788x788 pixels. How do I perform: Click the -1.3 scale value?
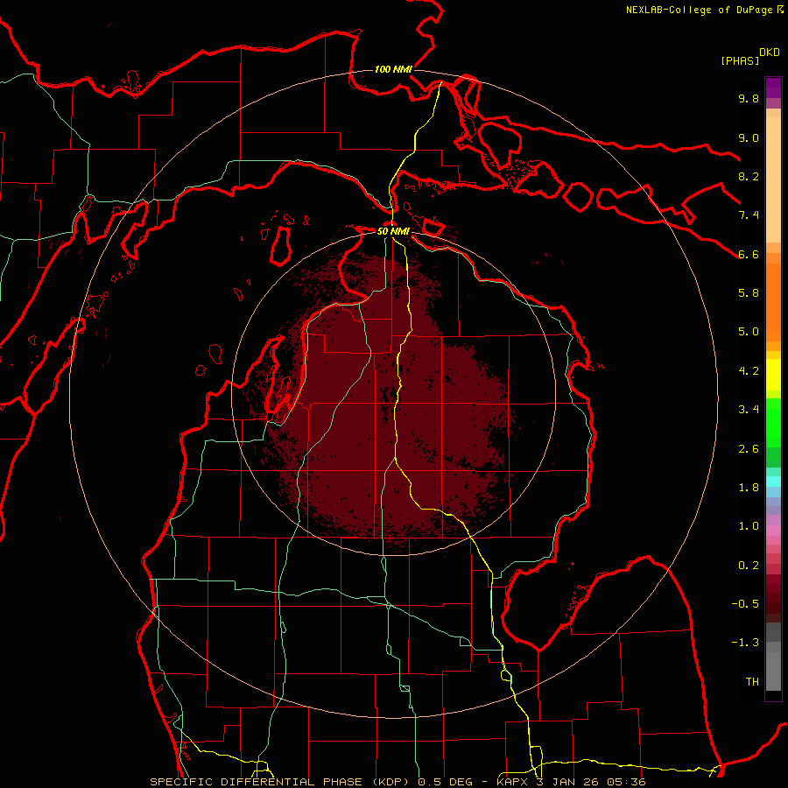[x=745, y=643]
